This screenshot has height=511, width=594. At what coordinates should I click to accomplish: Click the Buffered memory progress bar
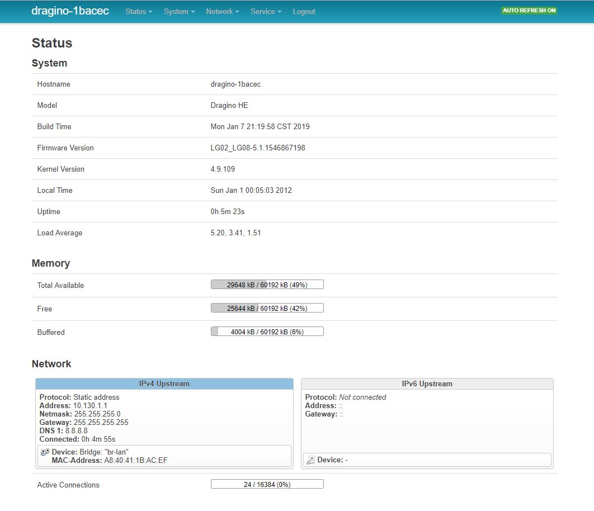click(x=267, y=331)
